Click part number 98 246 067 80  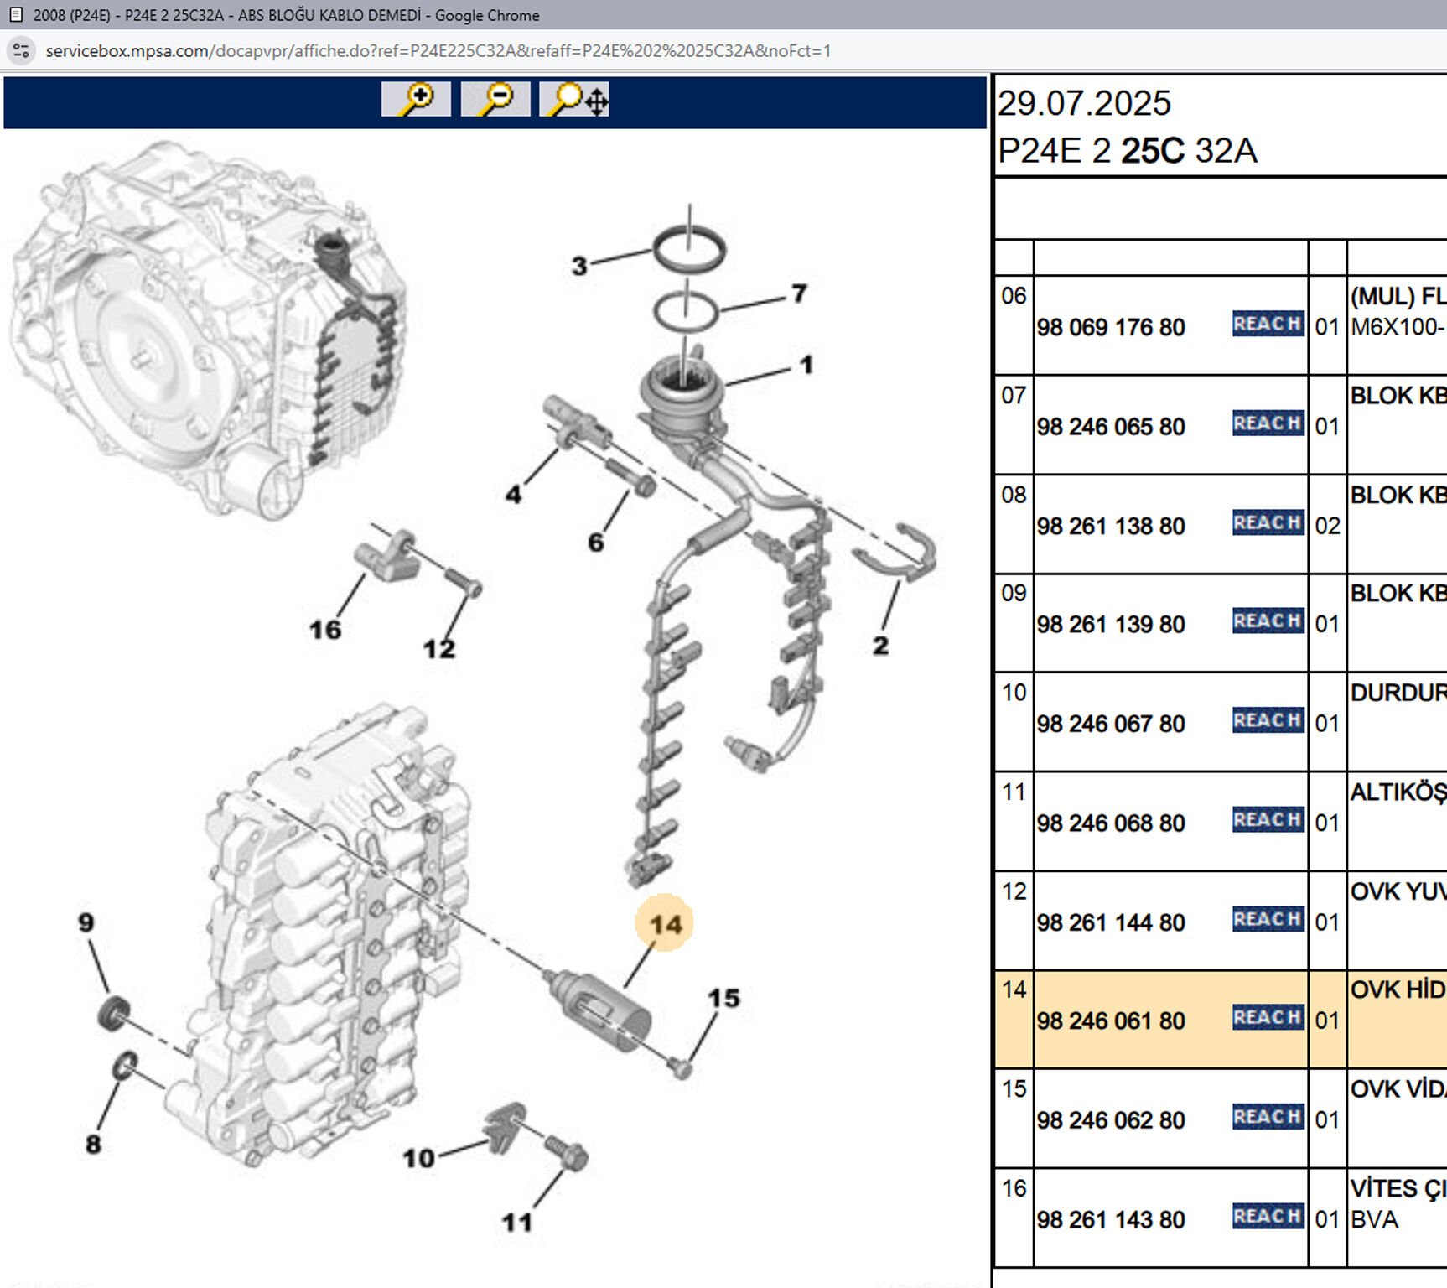(x=1111, y=724)
